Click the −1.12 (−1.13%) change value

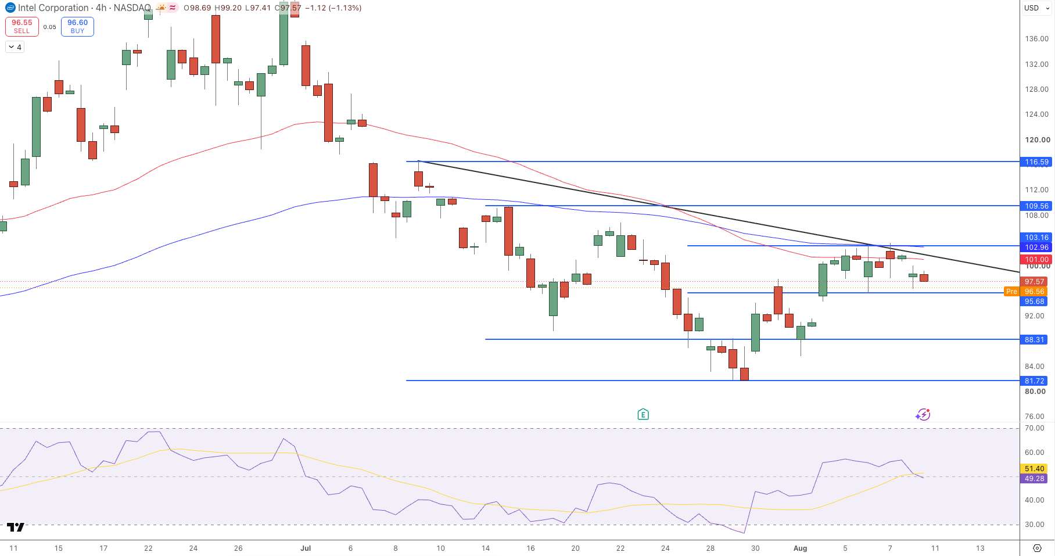click(x=333, y=8)
